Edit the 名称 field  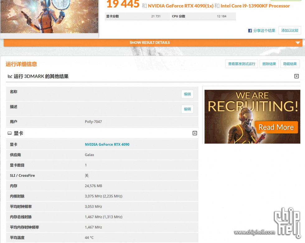(187, 94)
